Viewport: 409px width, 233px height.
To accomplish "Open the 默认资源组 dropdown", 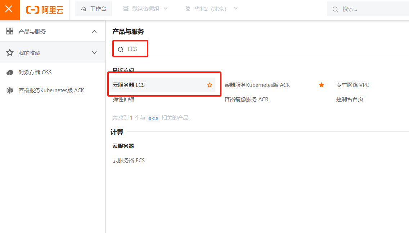I will point(145,9).
